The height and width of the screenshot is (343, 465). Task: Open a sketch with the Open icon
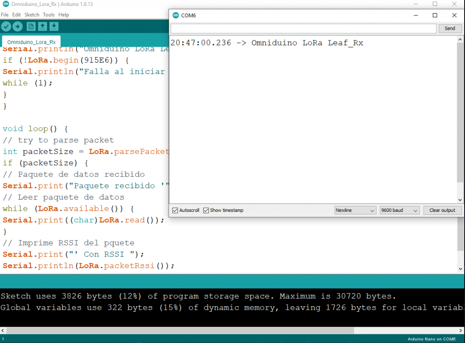(42, 27)
